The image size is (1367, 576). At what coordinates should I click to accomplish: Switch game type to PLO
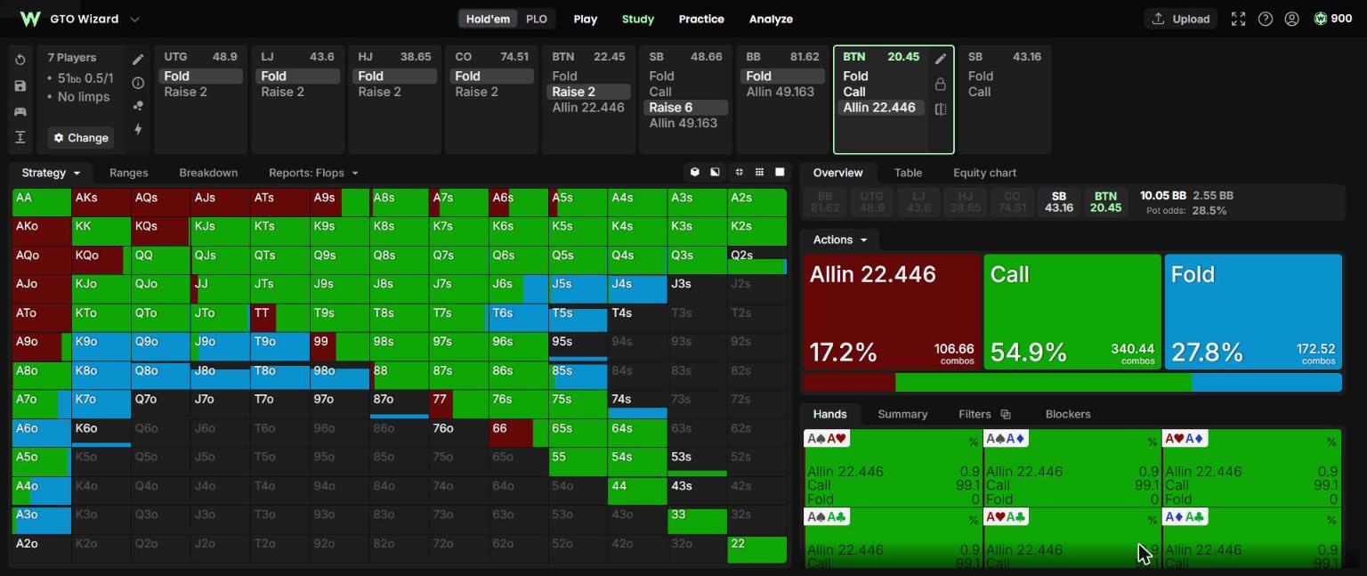[537, 19]
